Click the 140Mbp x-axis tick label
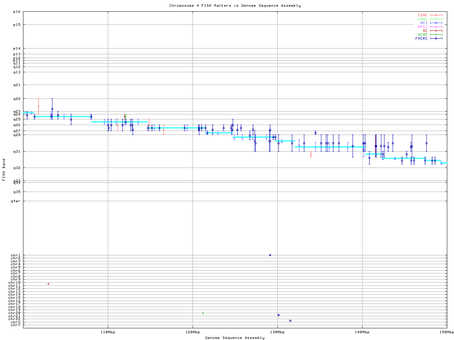This screenshot has width=454, height=340. click(x=362, y=332)
